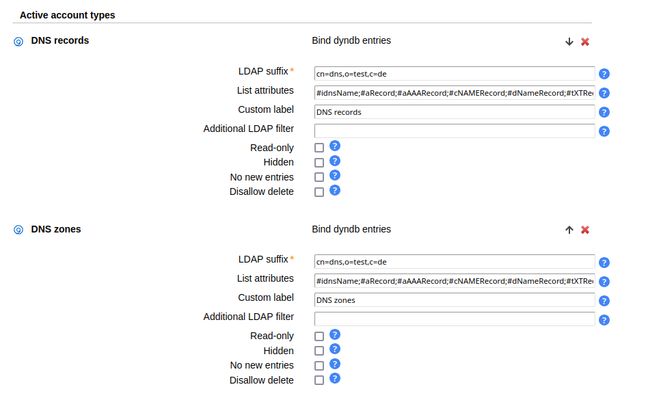
Task: Focus the DNS zones List attributes field
Action: click(x=454, y=281)
